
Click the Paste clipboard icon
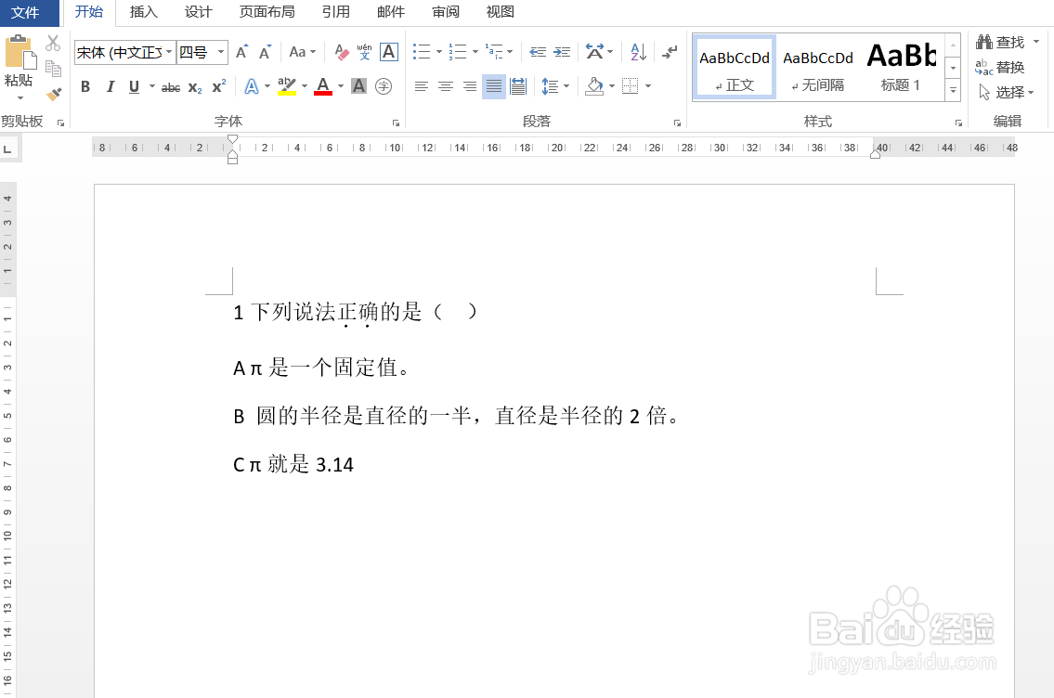[x=19, y=52]
